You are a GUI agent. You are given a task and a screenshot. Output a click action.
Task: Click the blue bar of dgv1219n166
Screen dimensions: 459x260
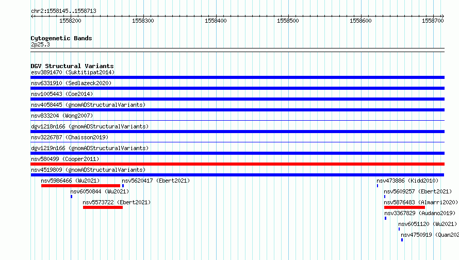click(x=237, y=153)
